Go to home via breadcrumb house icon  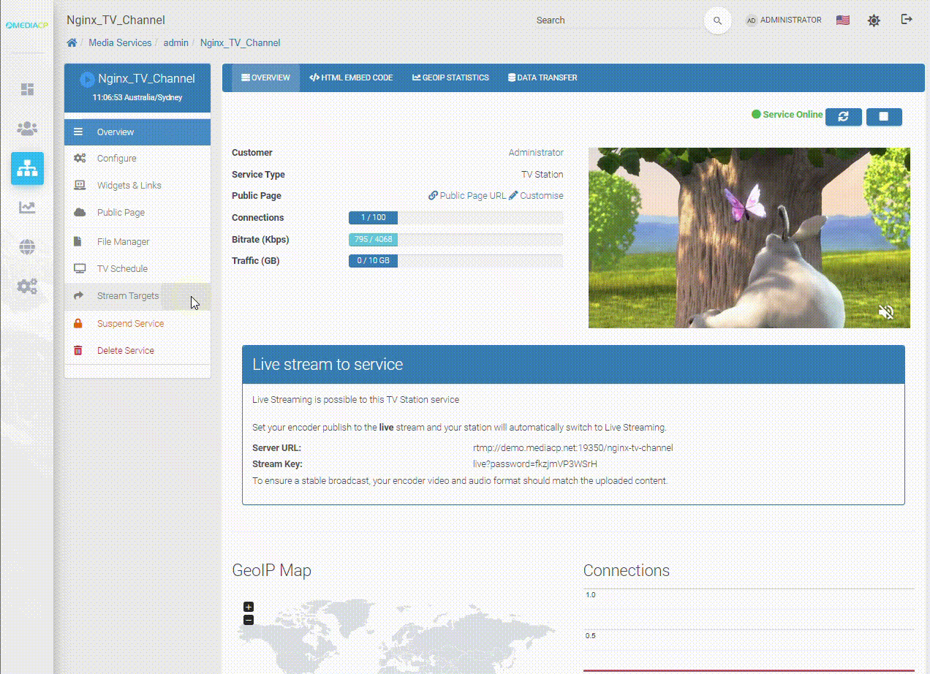click(72, 42)
